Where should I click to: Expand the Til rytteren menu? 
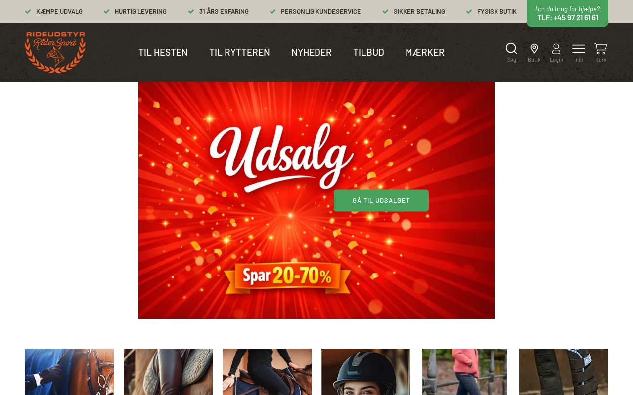coord(239,52)
